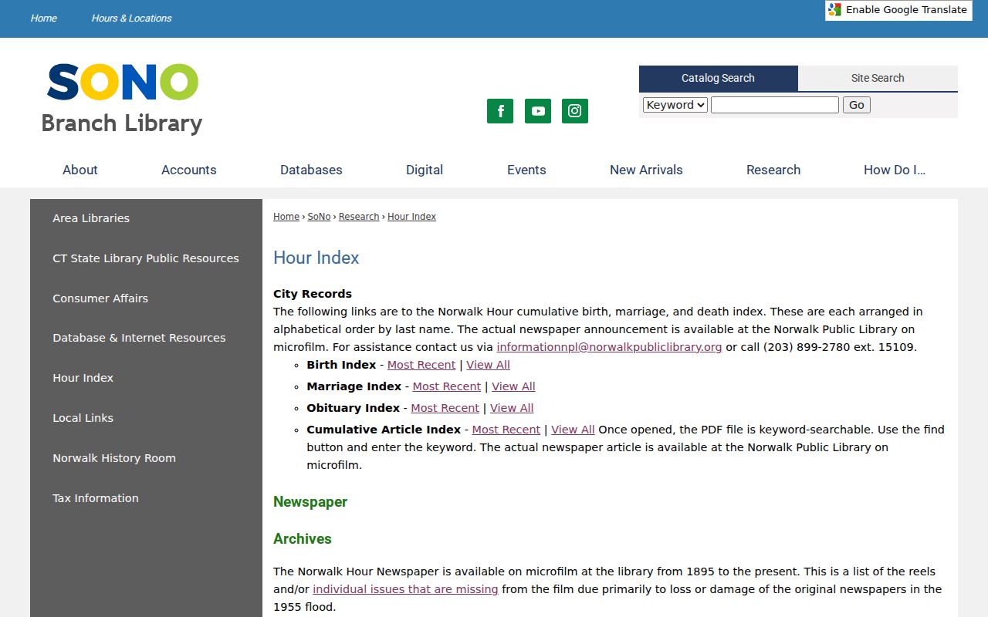988x617 pixels.
Task: Open Marriage Index Most Recent link
Action: [x=447, y=386]
